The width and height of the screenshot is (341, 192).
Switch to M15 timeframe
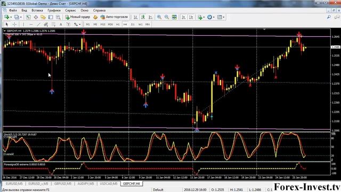(x=103, y=25)
